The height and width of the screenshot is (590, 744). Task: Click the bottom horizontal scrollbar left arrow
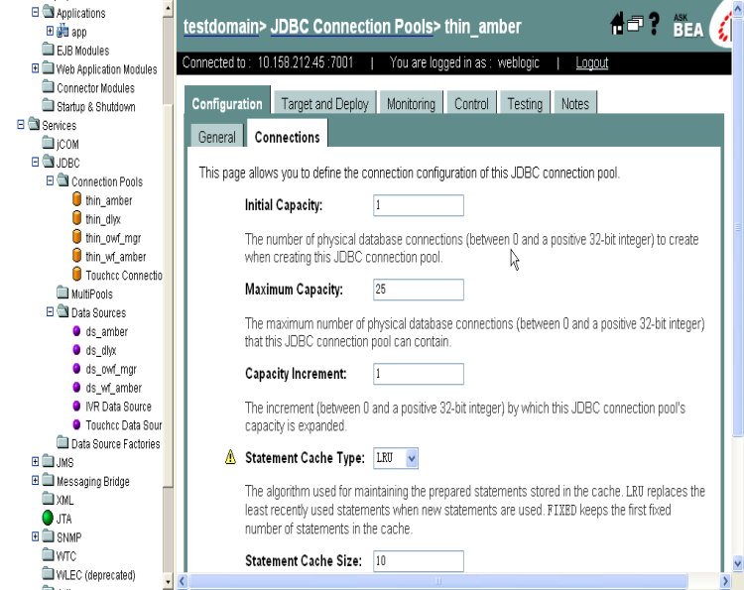coord(183,581)
